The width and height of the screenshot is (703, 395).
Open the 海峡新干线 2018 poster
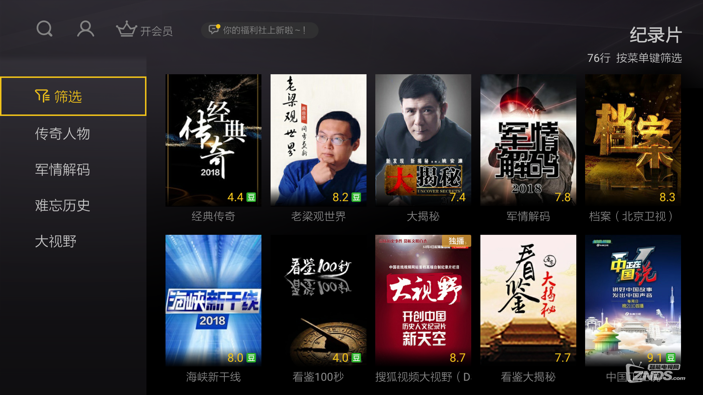(213, 301)
